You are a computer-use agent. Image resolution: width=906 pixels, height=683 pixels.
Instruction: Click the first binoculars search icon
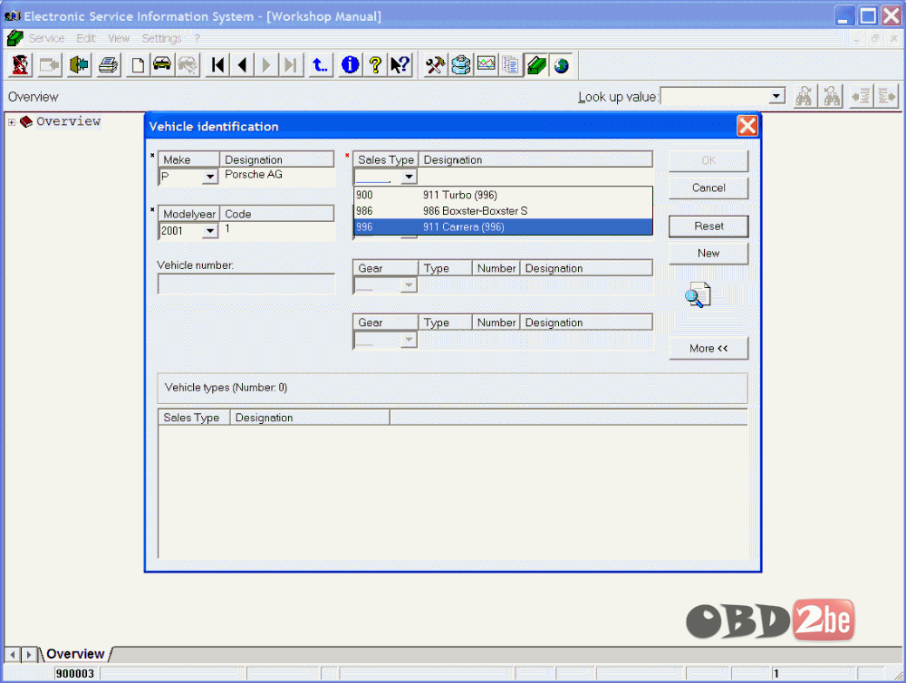click(x=804, y=96)
